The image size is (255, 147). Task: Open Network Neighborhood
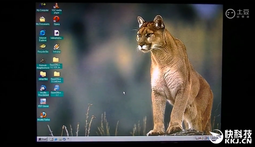[x=43, y=60]
